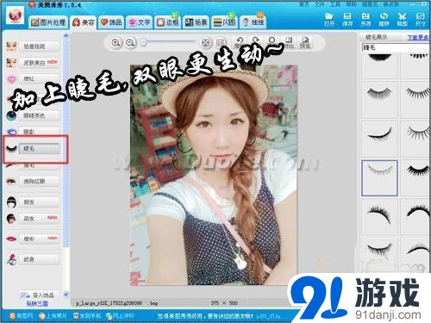The image size is (431, 323).
Task: Switch to the 饰品 tab
Action: pos(111,22)
